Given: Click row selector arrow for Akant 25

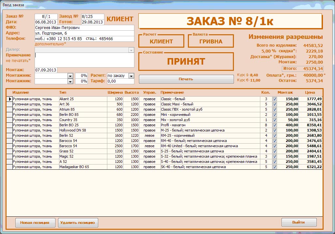Looking at the screenshot, I should (9, 99).
